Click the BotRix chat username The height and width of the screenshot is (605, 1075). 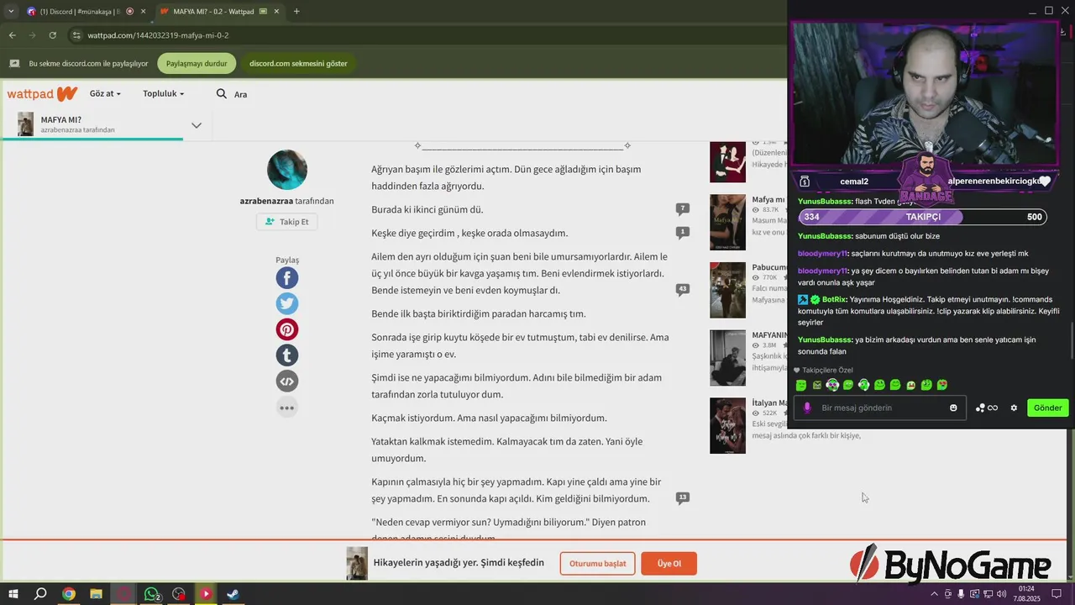(x=834, y=299)
